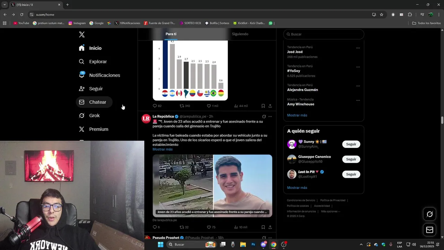Screen dimensions: 444x250
Task: Open File Explorer from the taskbar
Action: click(243, 244)
